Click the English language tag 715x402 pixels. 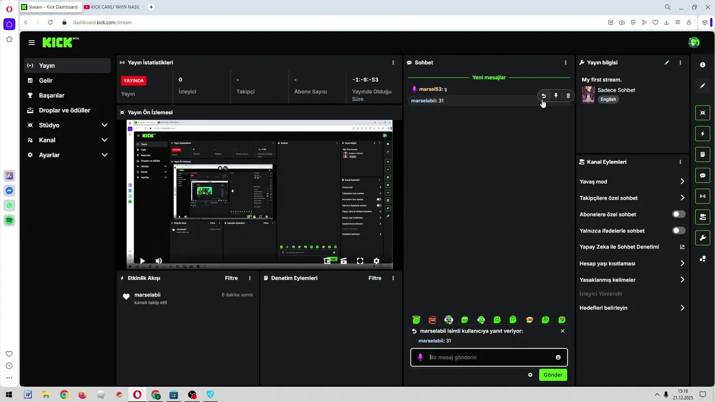click(608, 99)
